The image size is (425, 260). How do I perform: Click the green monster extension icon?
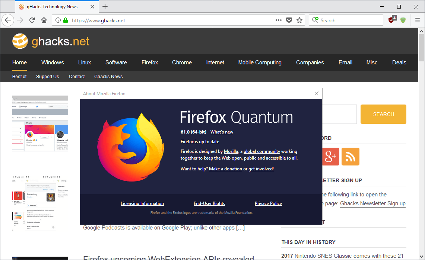coord(403,20)
